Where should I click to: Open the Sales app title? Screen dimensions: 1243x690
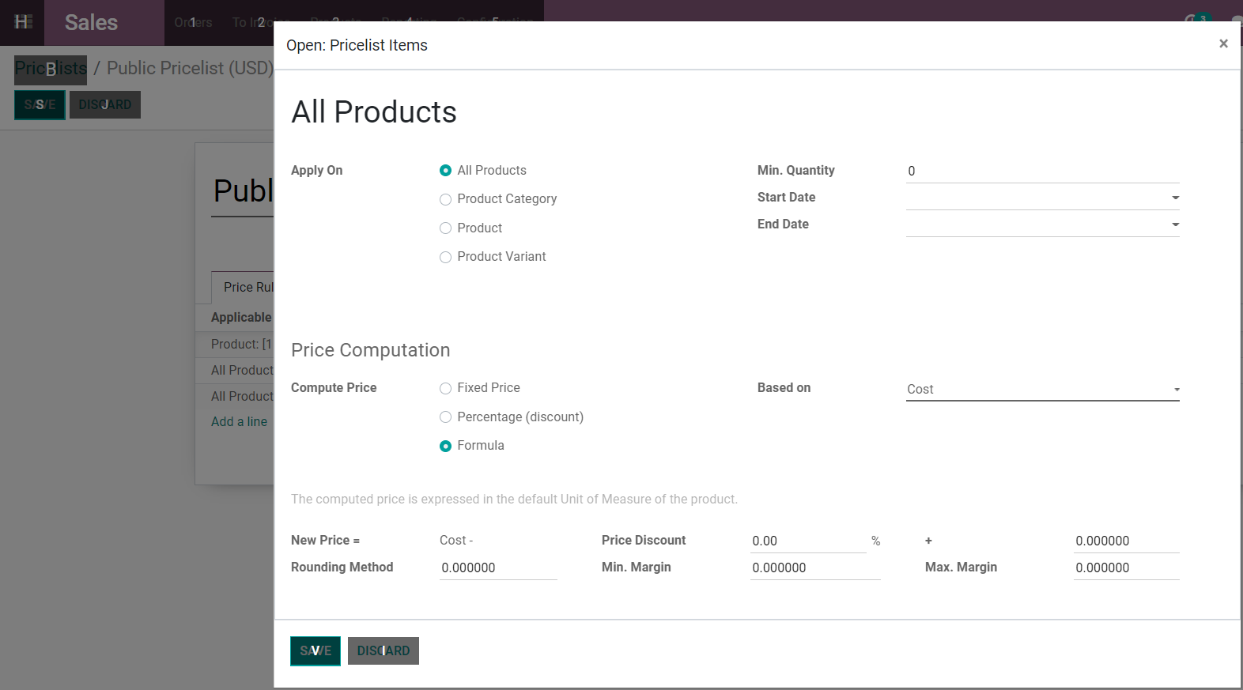point(91,22)
